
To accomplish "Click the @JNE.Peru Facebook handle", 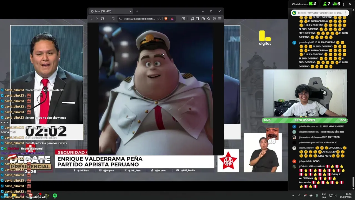I will tap(82, 170).
